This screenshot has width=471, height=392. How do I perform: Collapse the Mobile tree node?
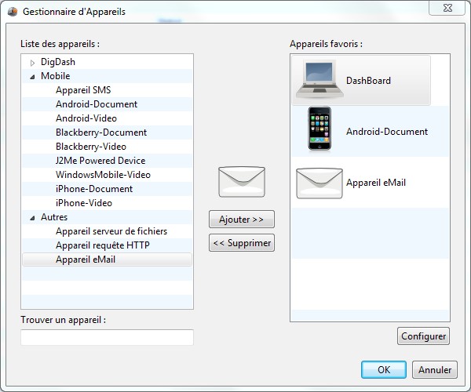[32, 76]
